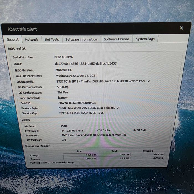Click CPU Cache value 4× 512 KB
Screen dimensions: 194x194
[140, 130]
